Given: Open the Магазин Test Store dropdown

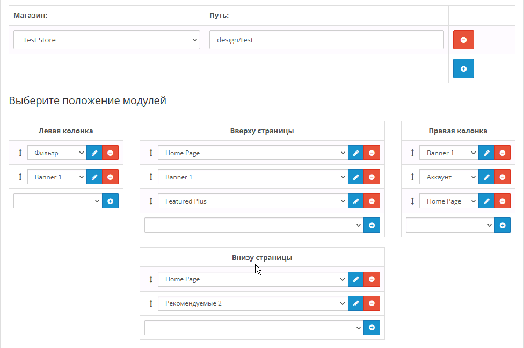Looking at the screenshot, I should 107,40.
